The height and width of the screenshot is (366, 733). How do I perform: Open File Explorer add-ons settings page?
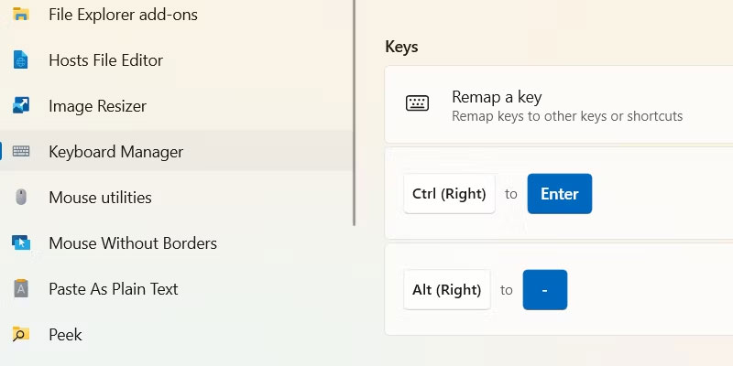(x=123, y=15)
